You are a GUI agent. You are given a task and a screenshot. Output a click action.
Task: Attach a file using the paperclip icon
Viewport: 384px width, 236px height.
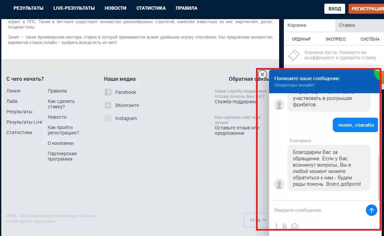284,226
